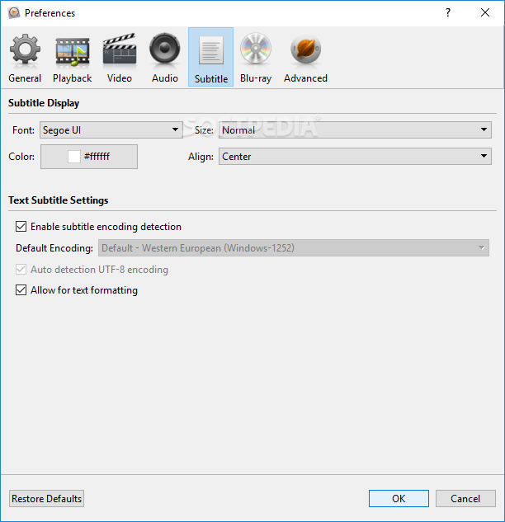Open the Align dropdown showing Center
The width and height of the screenshot is (505, 522).
(x=355, y=156)
